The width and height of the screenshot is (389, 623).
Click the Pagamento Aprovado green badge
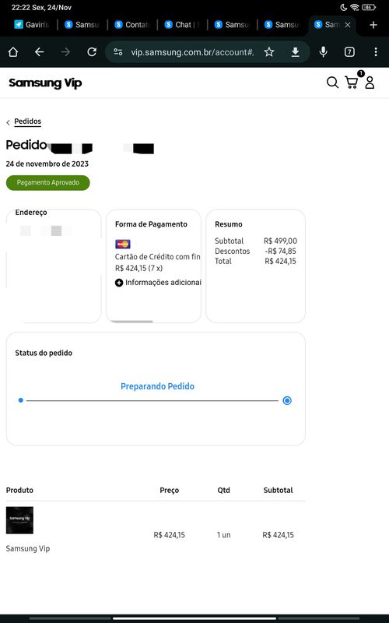point(48,183)
